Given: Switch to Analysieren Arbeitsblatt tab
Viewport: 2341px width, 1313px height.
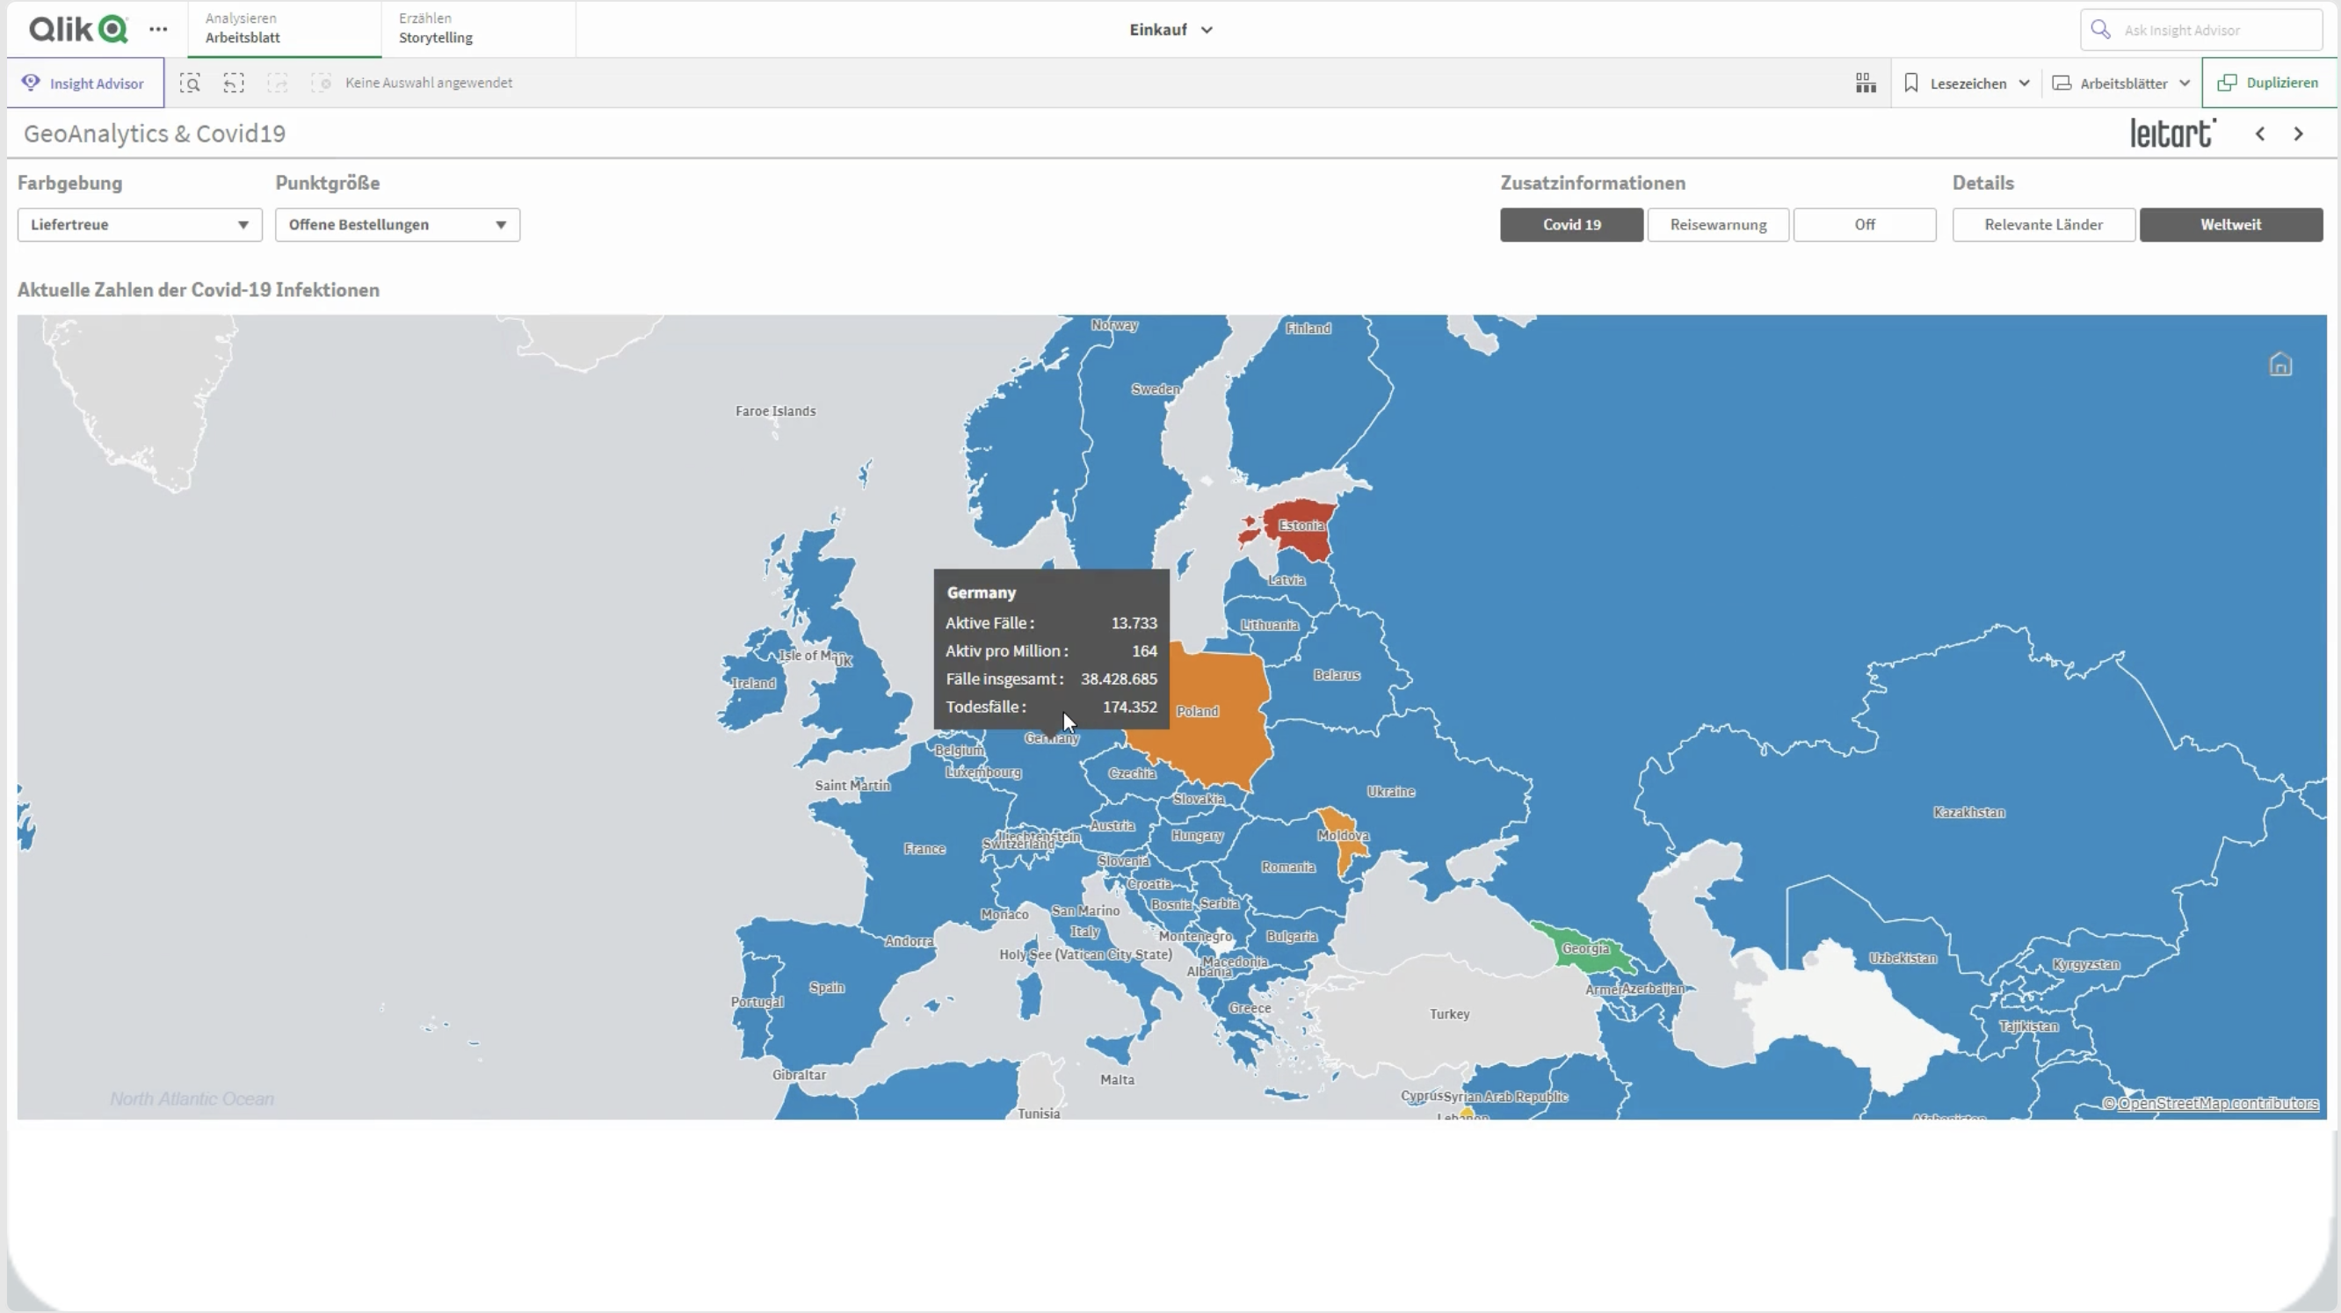Looking at the screenshot, I should click(284, 28).
